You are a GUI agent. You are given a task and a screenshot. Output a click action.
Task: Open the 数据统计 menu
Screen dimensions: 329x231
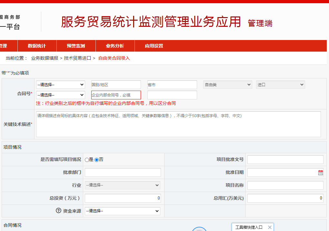[x=37, y=46]
